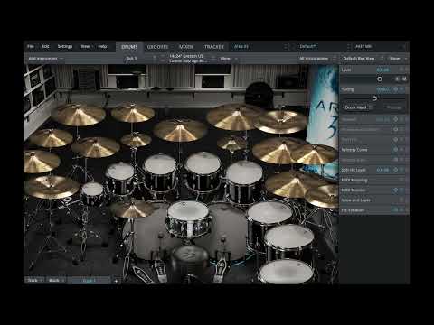Select the Drum Head tuning option
Screen dimensions: 434x325
(356, 107)
